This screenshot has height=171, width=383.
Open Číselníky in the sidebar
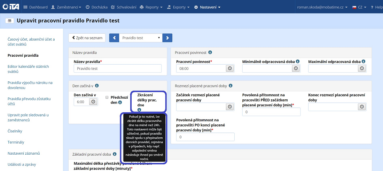click(15, 131)
